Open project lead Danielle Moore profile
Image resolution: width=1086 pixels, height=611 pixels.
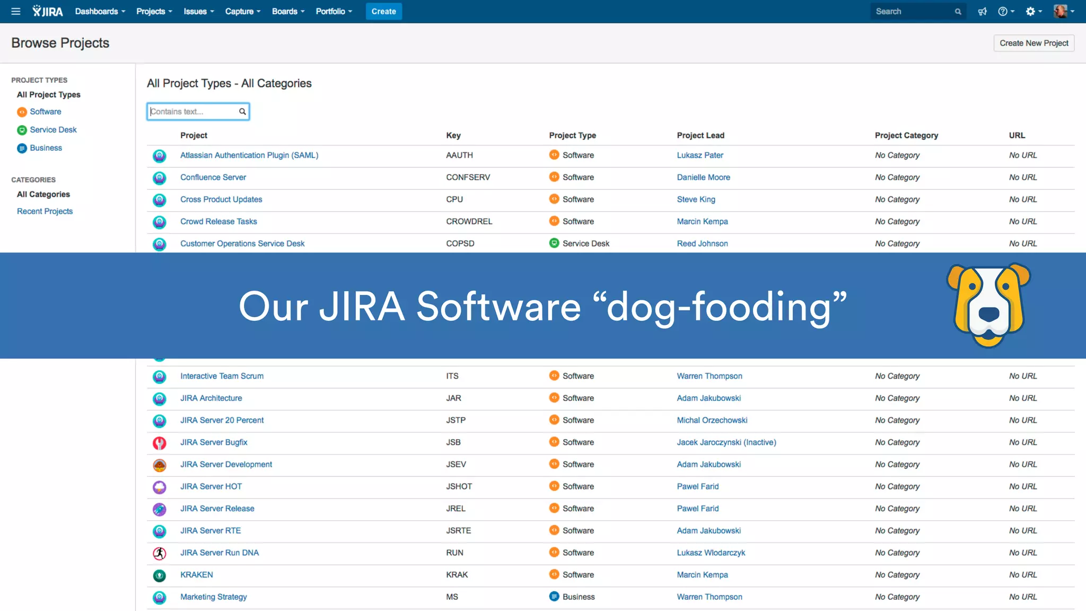click(x=703, y=177)
